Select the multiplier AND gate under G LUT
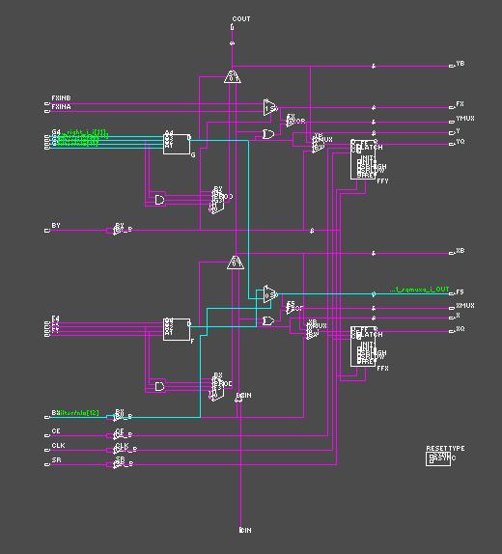Screen dimensions: 502x554 (160, 200)
